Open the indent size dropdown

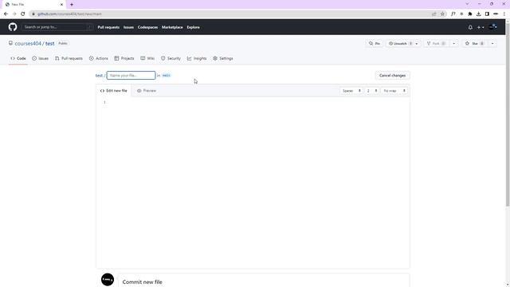click(372, 91)
